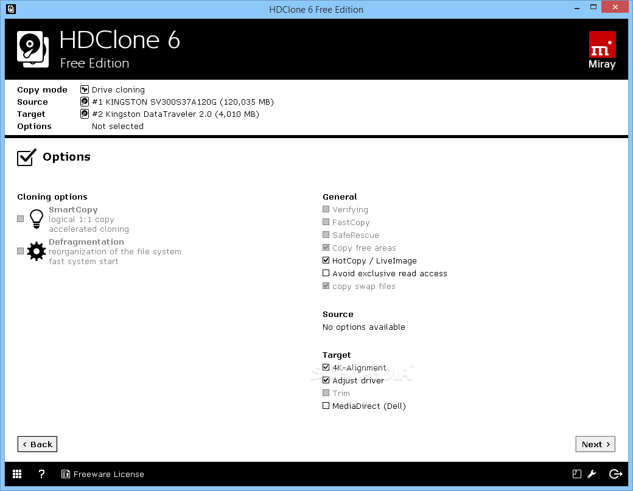Click the Options checkmark heading icon
Screen dimensions: 633x491
tap(27, 158)
